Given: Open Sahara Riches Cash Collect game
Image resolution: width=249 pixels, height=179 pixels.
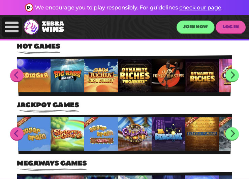Looking at the screenshot, I should click(x=101, y=76).
